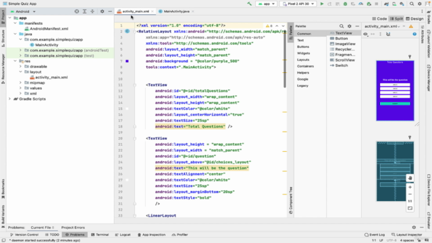Toggle design view options eye icon
The height and width of the screenshot is (243, 432).
click(366, 34)
